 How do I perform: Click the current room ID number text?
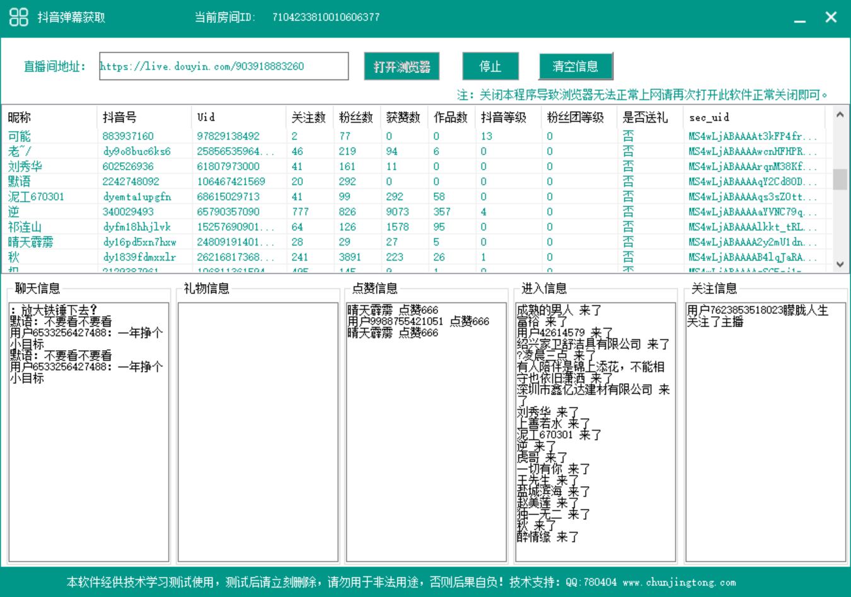pyautogui.click(x=325, y=17)
